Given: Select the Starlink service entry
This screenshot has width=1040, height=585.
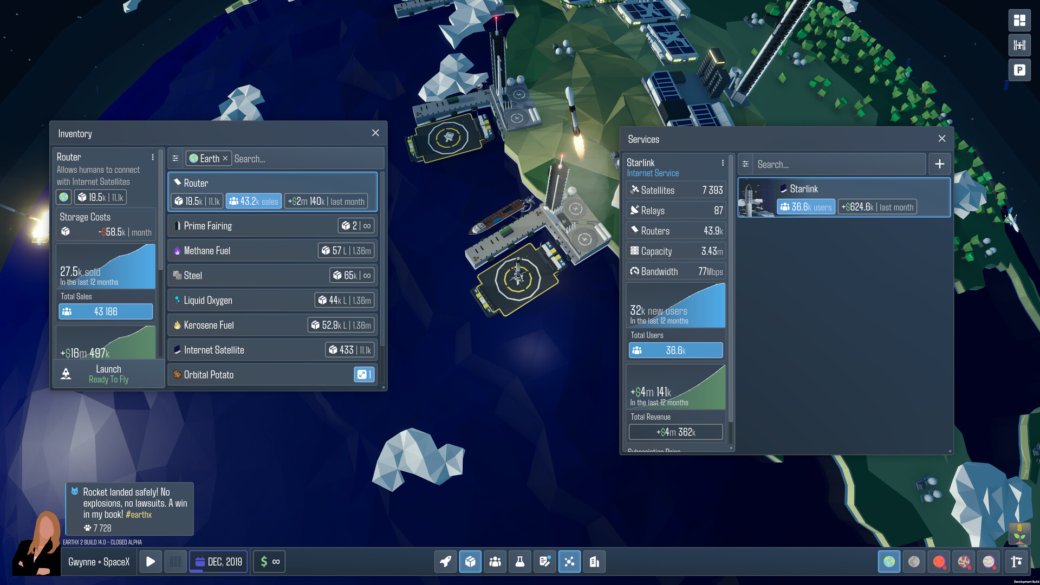Looking at the screenshot, I should [843, 197].
